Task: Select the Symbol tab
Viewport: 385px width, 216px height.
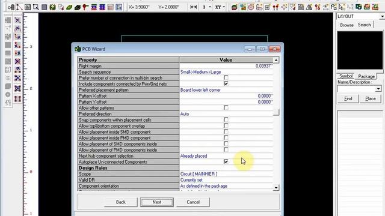Action: (346, 76)
